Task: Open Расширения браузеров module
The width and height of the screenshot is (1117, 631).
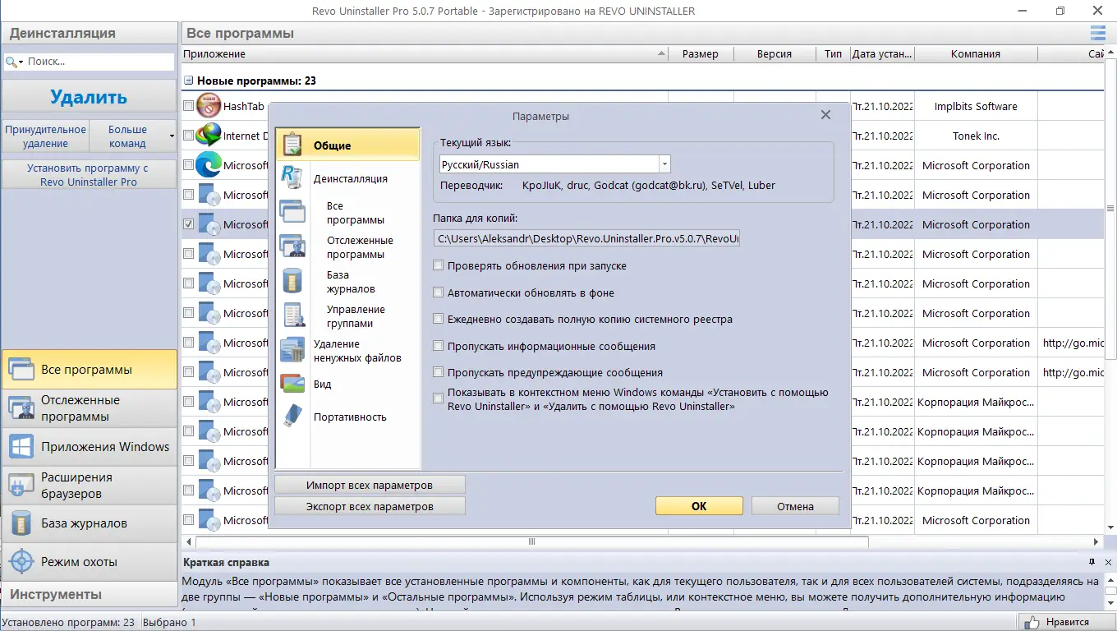Action: pyautogui.click(x=89, y=486)
